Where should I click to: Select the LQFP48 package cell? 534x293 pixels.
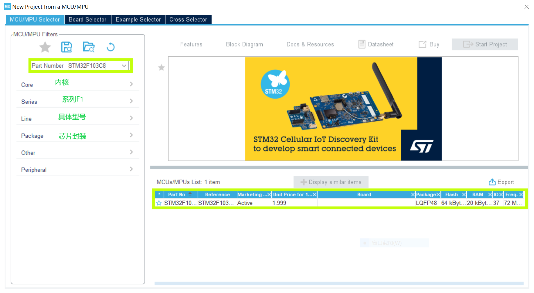tap(428, 203)
